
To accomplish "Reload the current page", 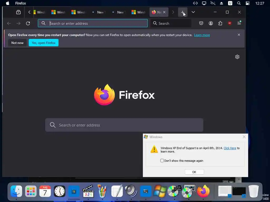I will [x=28, y=23].
